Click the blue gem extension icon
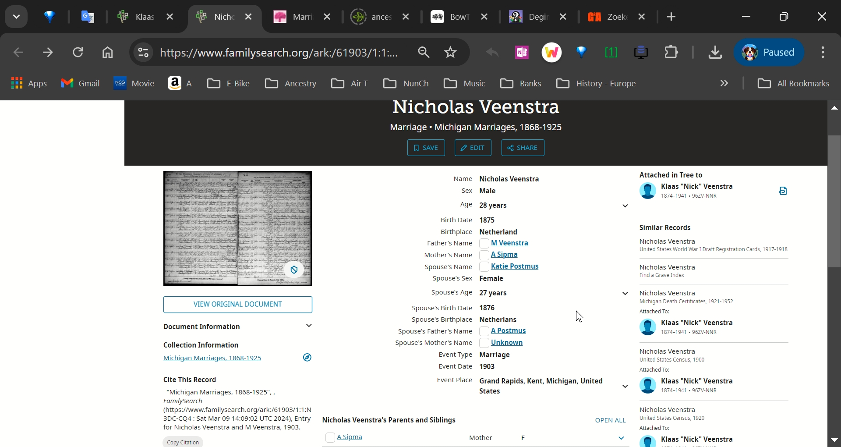The height and width of the screenshot is (447, 841). click(582, 53)
